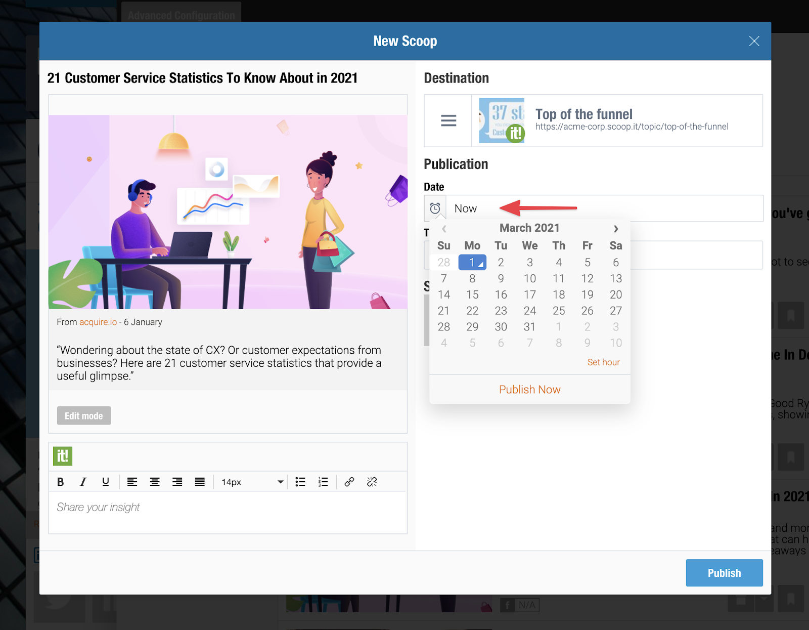Insert bulleted list
Viewport: 809px width, 630px height.
click(300, 482)
